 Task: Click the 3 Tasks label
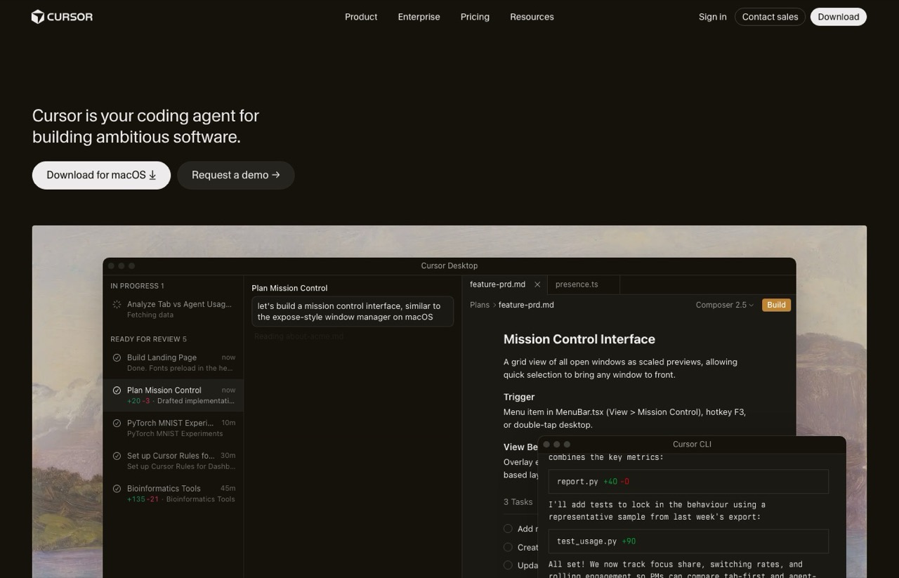[x=518, y=502]
